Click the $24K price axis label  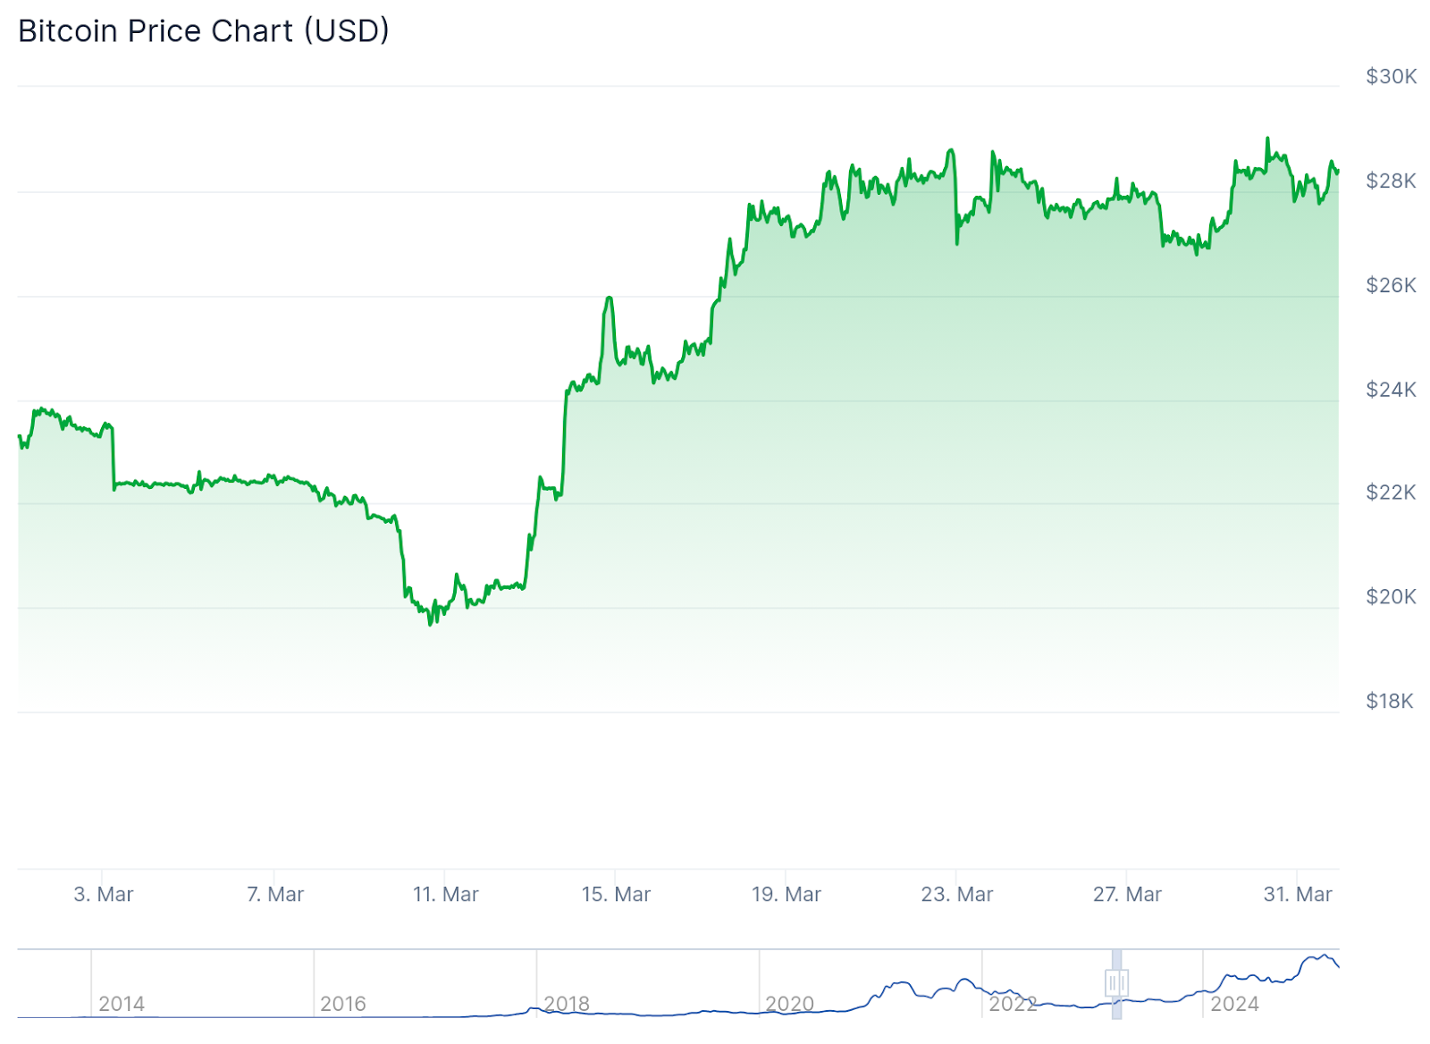pyautogui.click(x=1391, y=390)
